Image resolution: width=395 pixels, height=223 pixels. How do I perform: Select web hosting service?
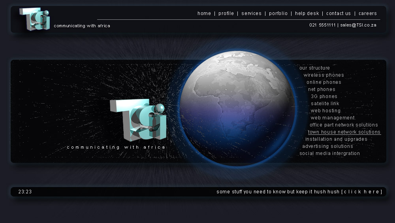pos(325,111)
